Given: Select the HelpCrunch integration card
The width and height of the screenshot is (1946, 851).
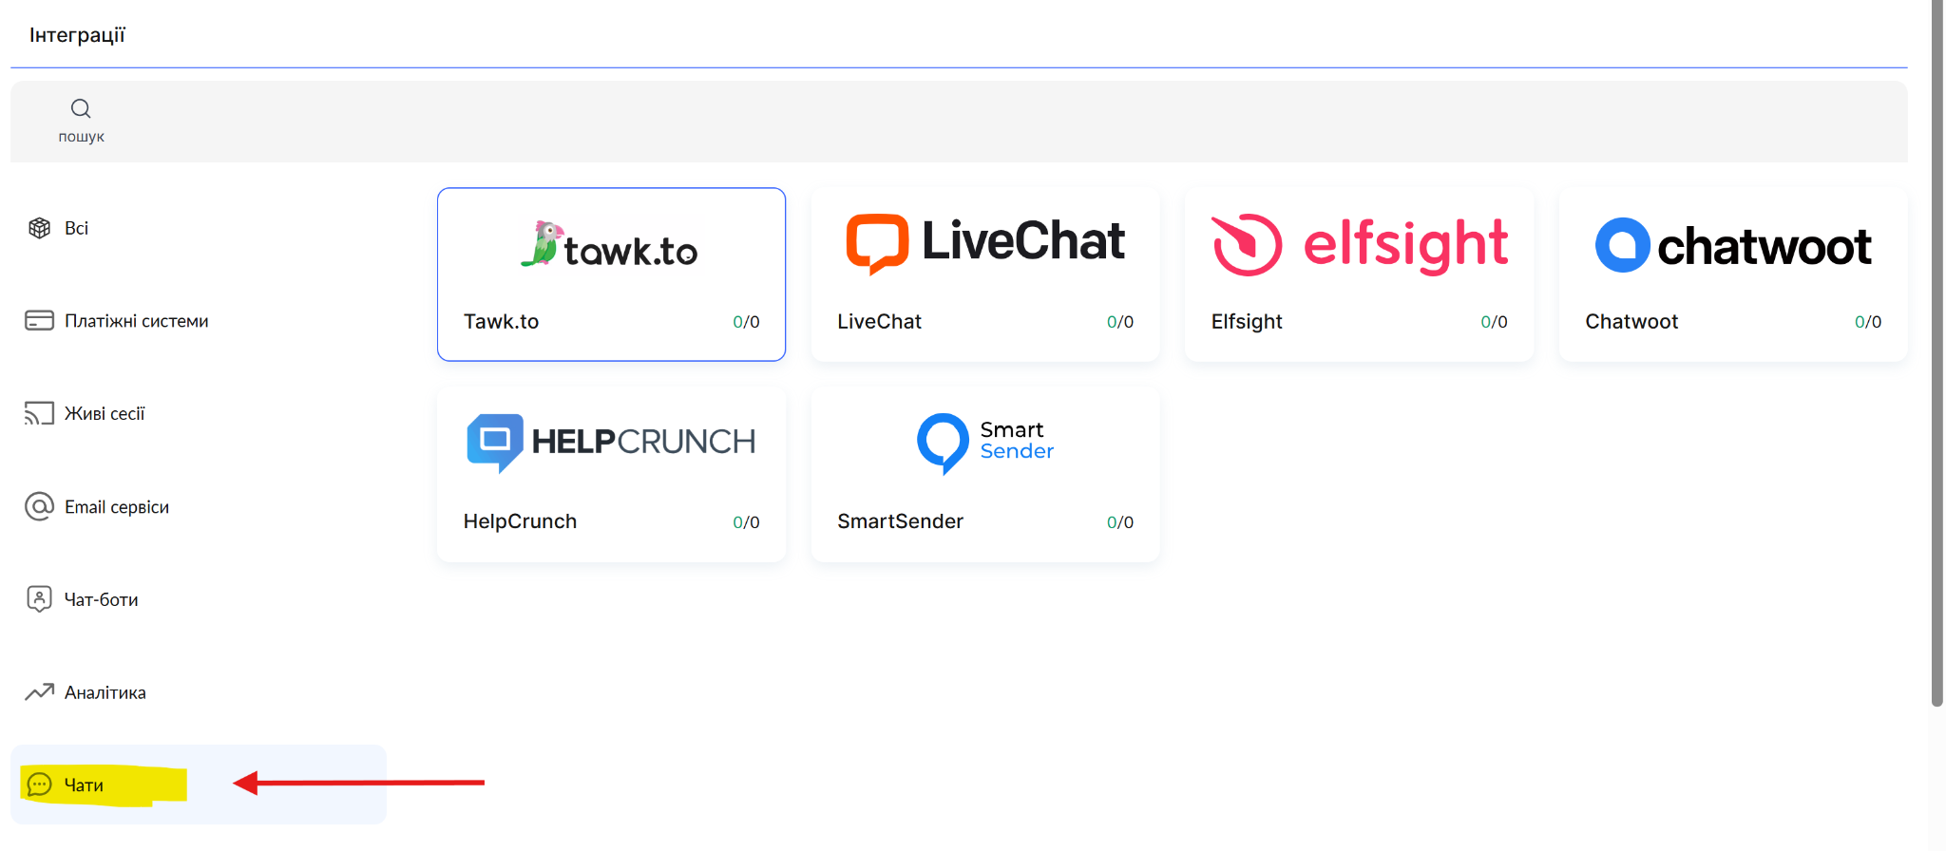Looking at the screenshot, I should (x=611, y=474).
